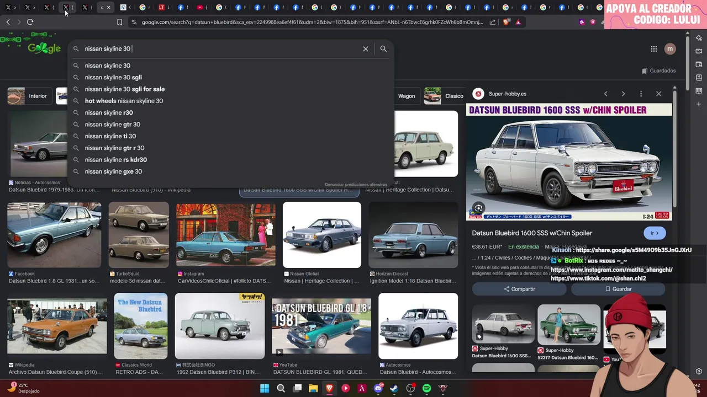Open Discord from the taskbar
The image size is (707, 397).
(378, 388)
